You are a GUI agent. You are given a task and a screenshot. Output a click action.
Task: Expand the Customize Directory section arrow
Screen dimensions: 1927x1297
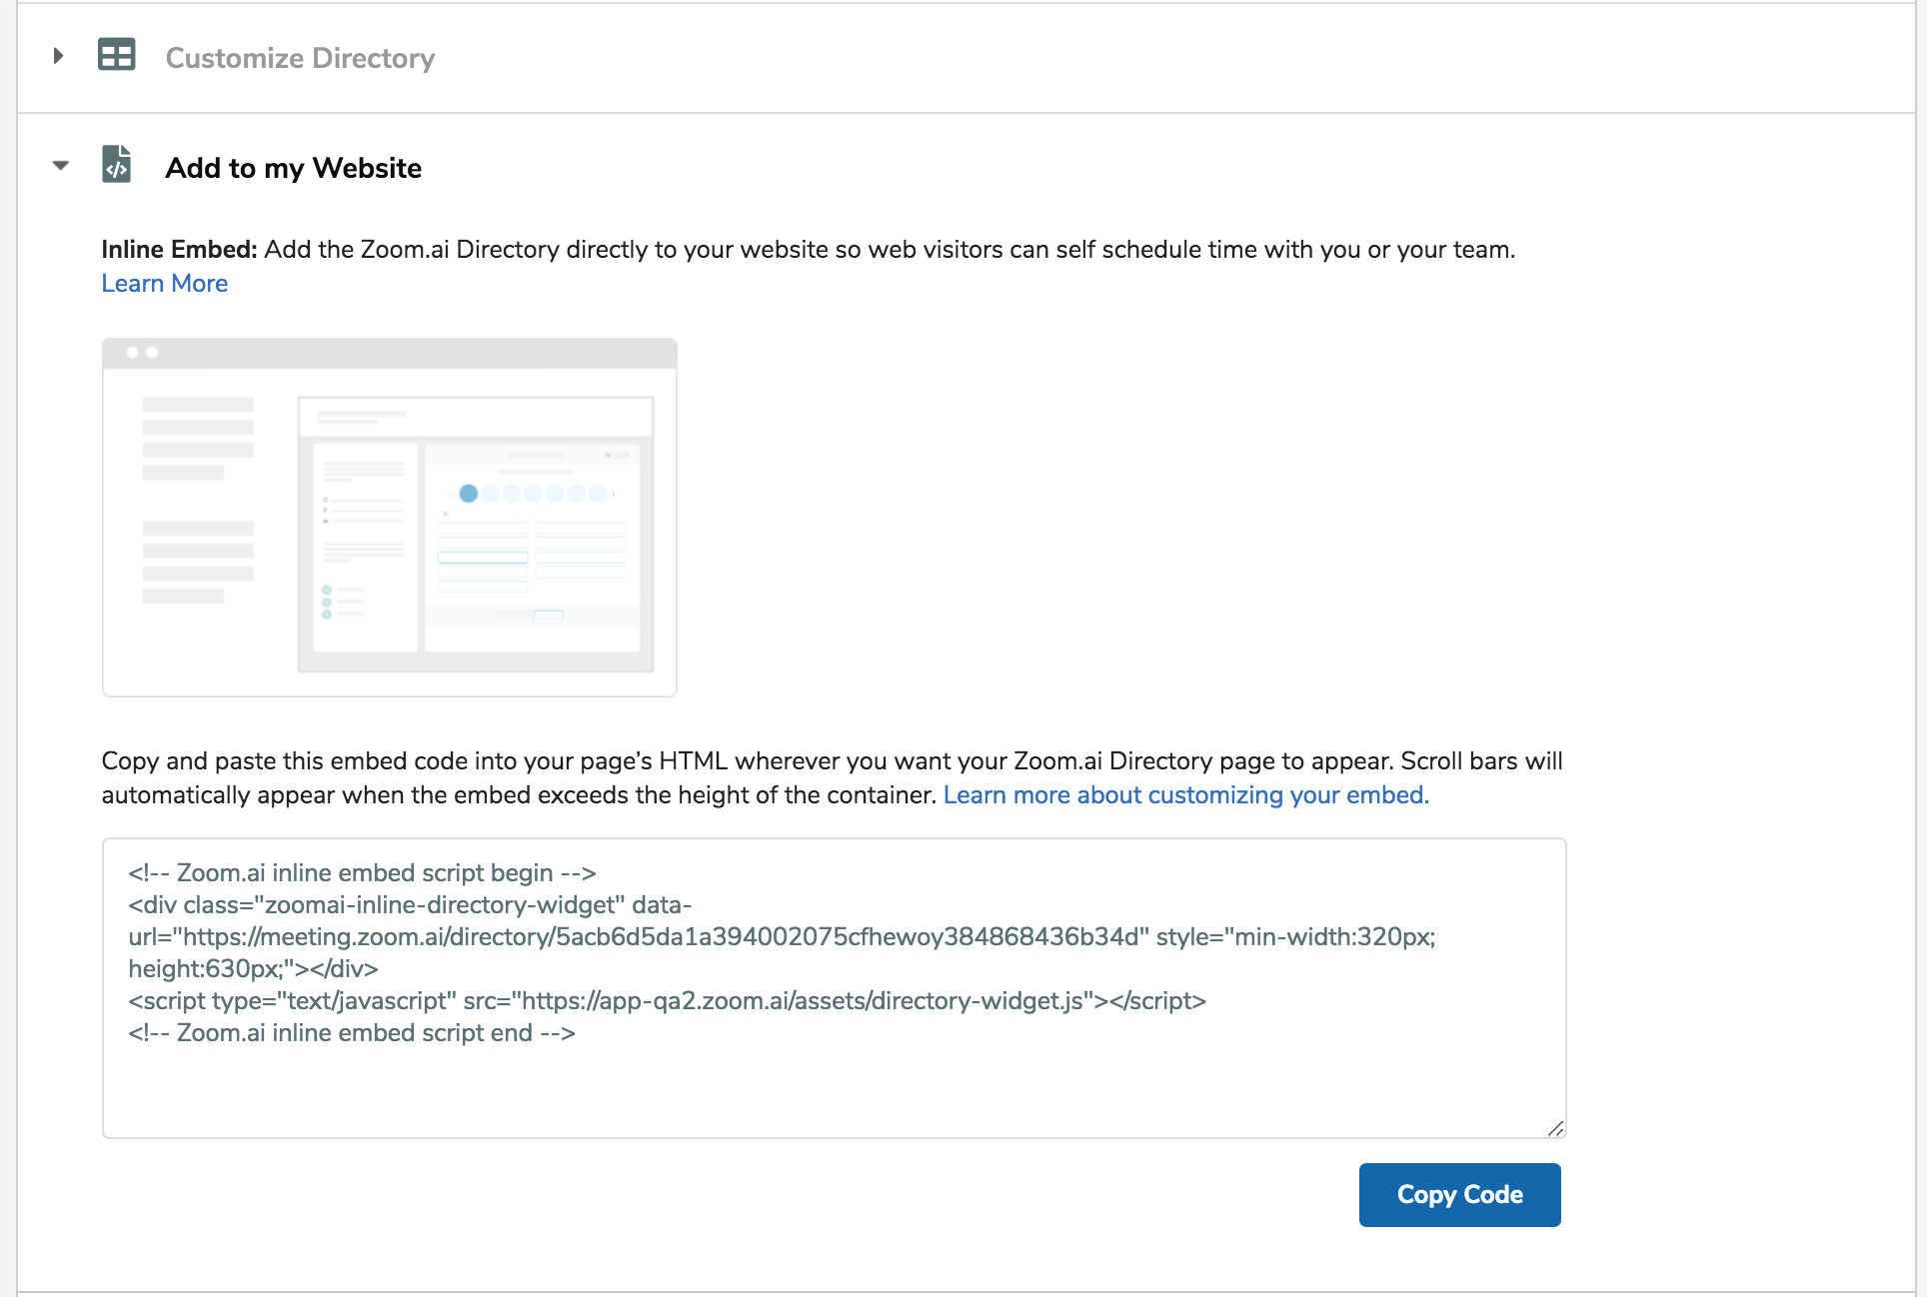tap(59, 56)
